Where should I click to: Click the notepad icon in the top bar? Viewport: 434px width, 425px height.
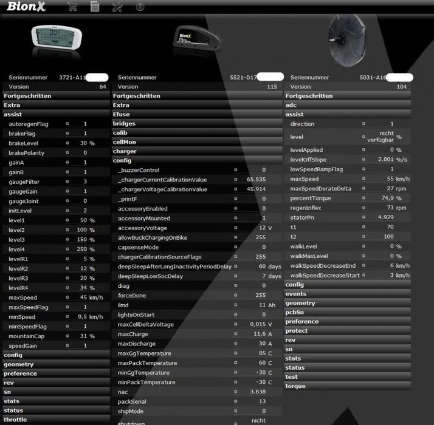[x=95, y=7]
